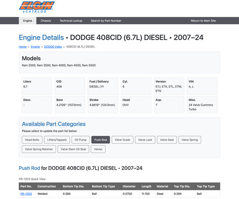
Task: Click the DIESEL / FI fuel value
Action: [x=97, y=86]
